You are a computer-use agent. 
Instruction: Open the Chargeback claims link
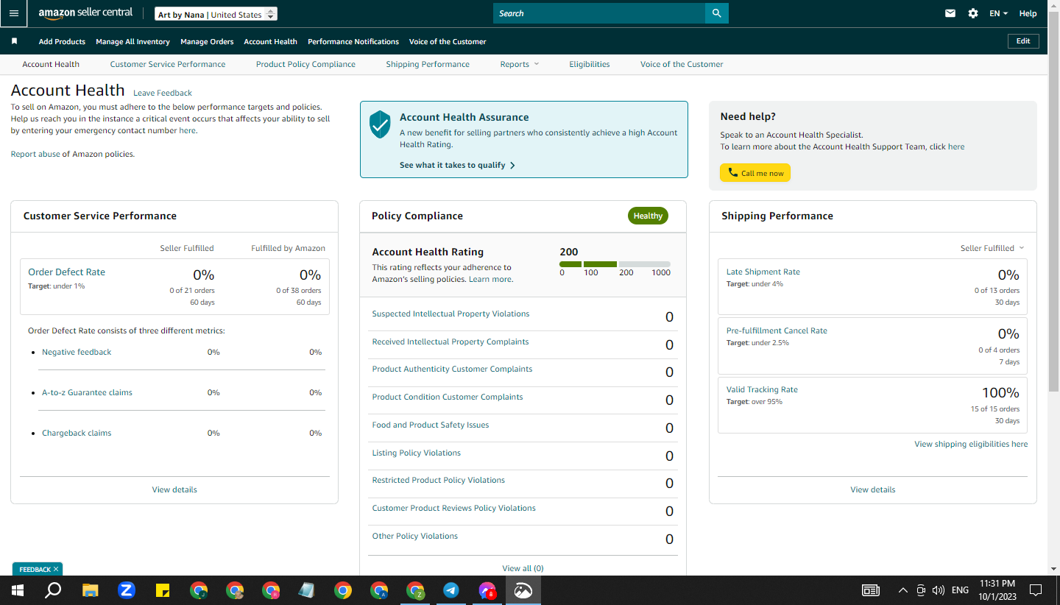click(77, 433)
